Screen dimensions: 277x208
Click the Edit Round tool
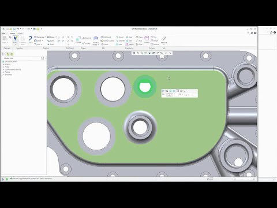[x=106, y=37]
